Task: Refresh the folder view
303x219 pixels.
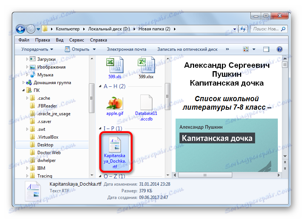Action: 243,29
